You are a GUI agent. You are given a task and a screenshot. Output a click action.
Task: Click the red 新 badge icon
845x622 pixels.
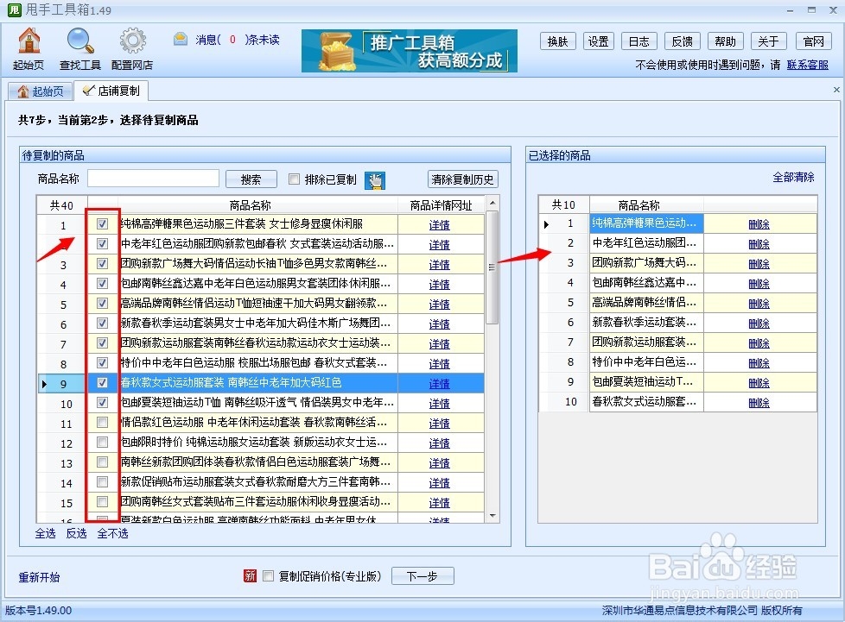pos(250,576)
